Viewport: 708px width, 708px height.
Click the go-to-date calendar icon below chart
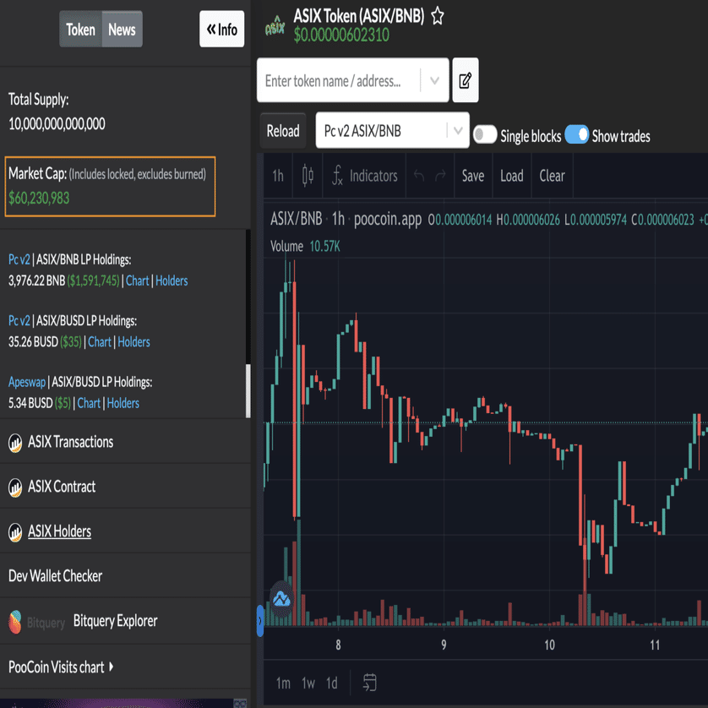[x=369, y=683]
